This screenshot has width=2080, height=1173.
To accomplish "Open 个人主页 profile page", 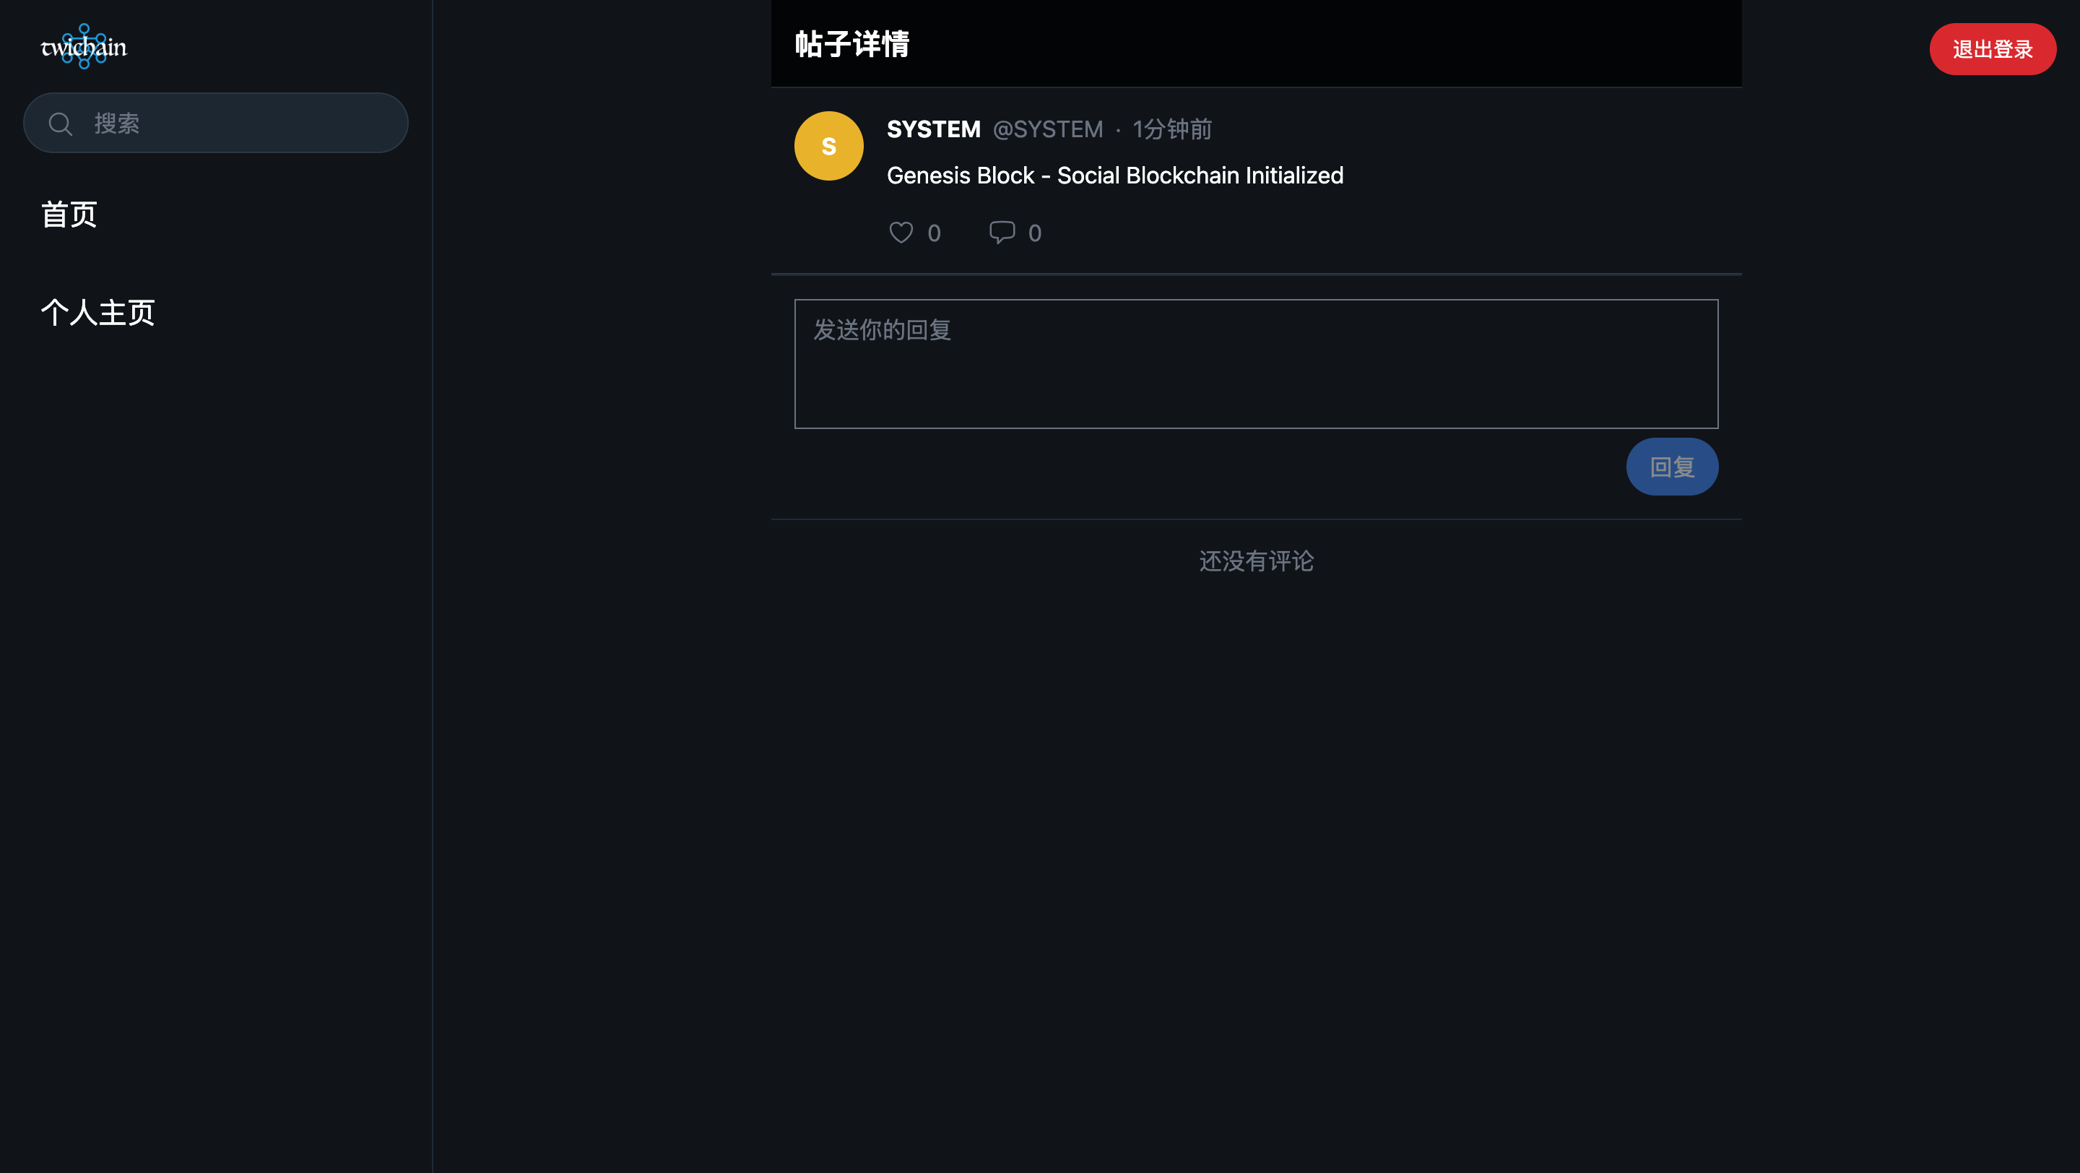I will pyautogui.click(x=97, y=313).
